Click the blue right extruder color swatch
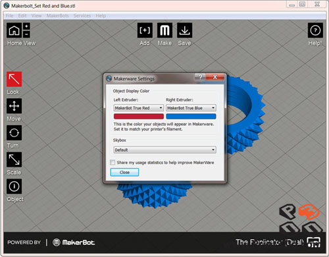The width and height of the screenshot is (329, 257). [191, 117]
